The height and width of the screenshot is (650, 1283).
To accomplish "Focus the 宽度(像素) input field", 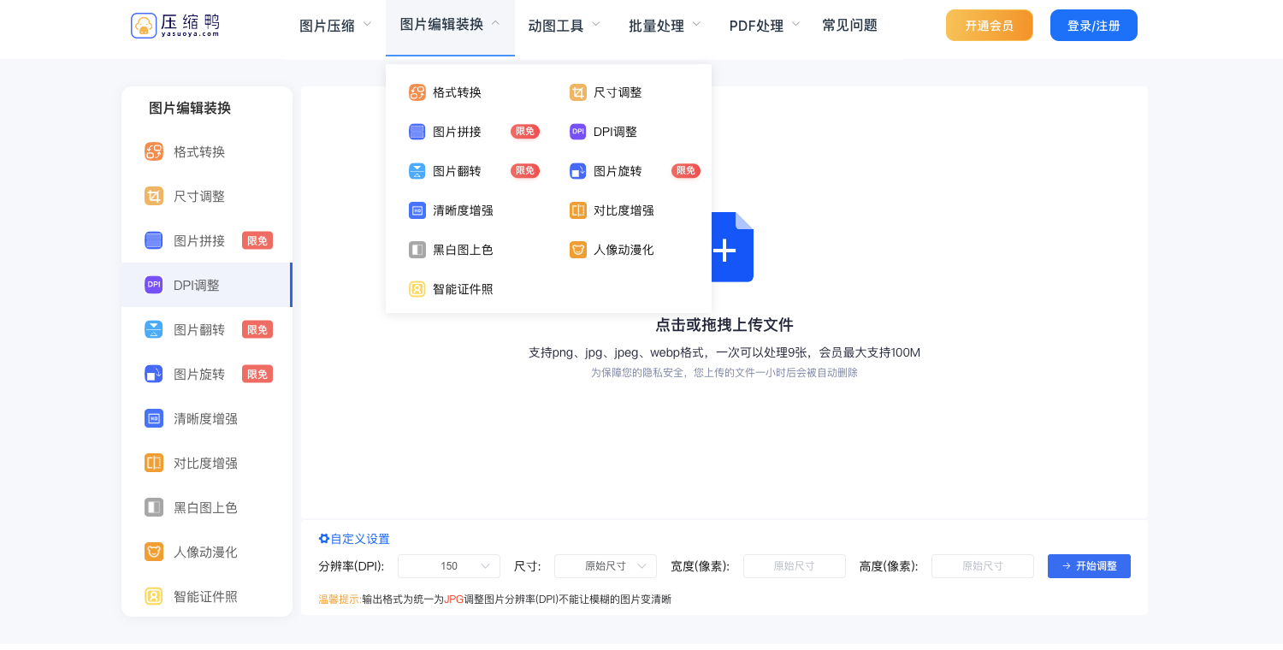I will click(x=795, y=566).
